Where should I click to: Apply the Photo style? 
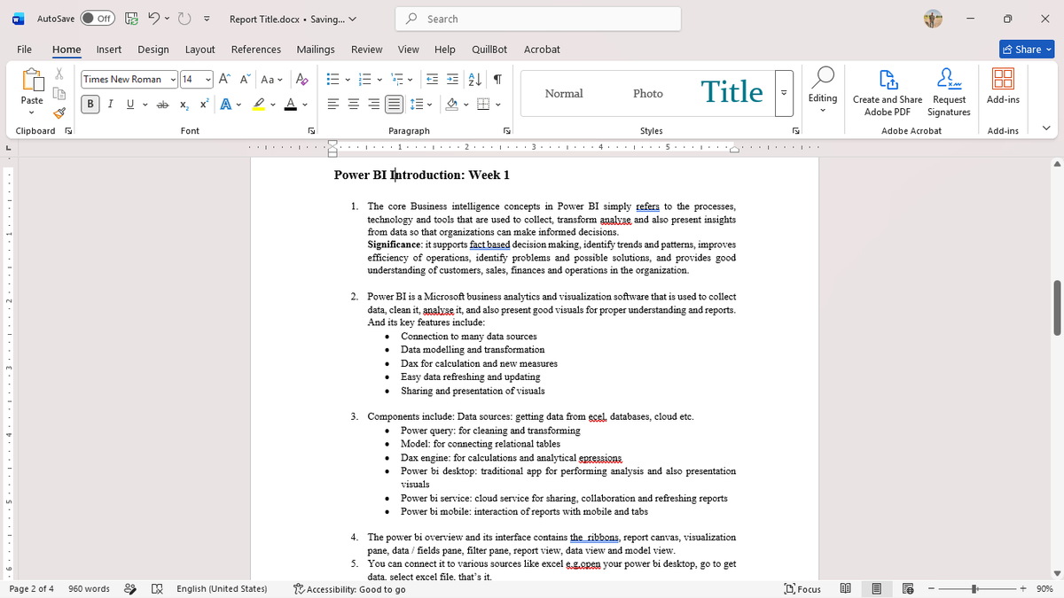point(648,92)
